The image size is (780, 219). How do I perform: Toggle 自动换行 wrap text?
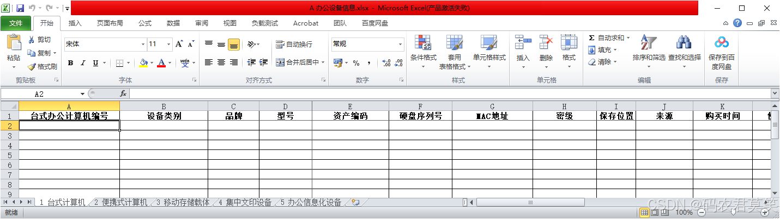coord(294,45)
